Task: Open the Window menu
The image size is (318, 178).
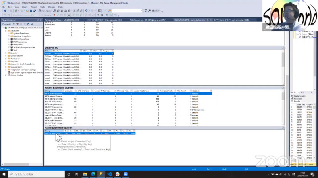Action: click(x=52, y=7)
